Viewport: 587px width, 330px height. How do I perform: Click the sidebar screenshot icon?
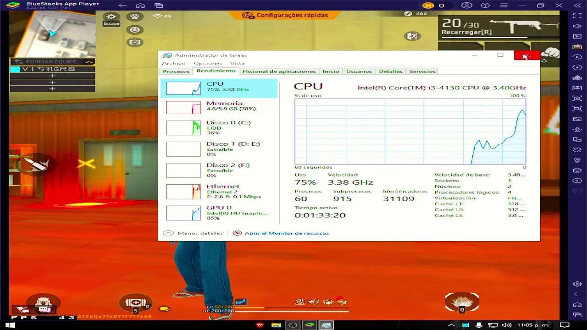tap(577, 98)
